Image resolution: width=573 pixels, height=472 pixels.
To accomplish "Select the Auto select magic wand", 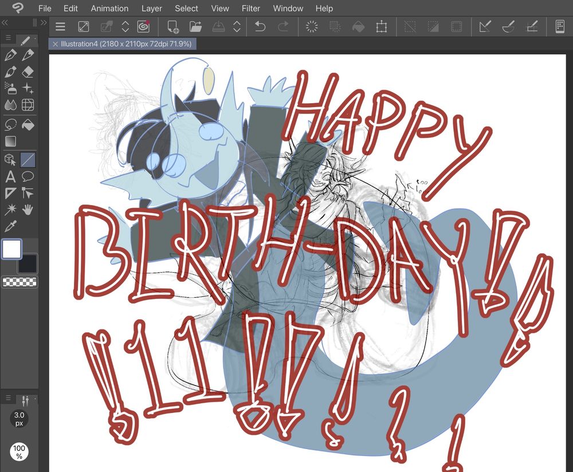I will (x=10, y=210).
